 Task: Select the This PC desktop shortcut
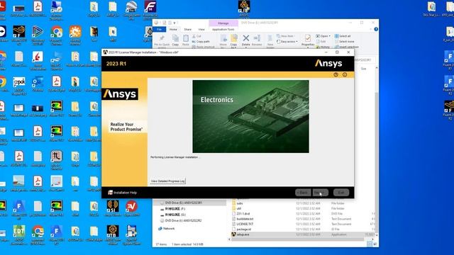[x=57, y=60]
